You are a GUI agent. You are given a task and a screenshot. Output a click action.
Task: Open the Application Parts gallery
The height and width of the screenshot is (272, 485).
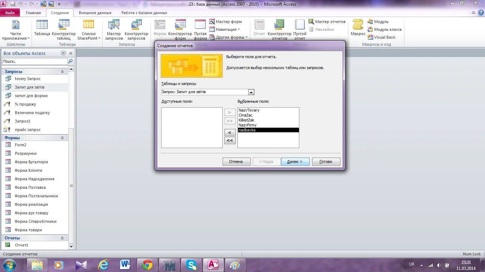[x=16, y=30]
